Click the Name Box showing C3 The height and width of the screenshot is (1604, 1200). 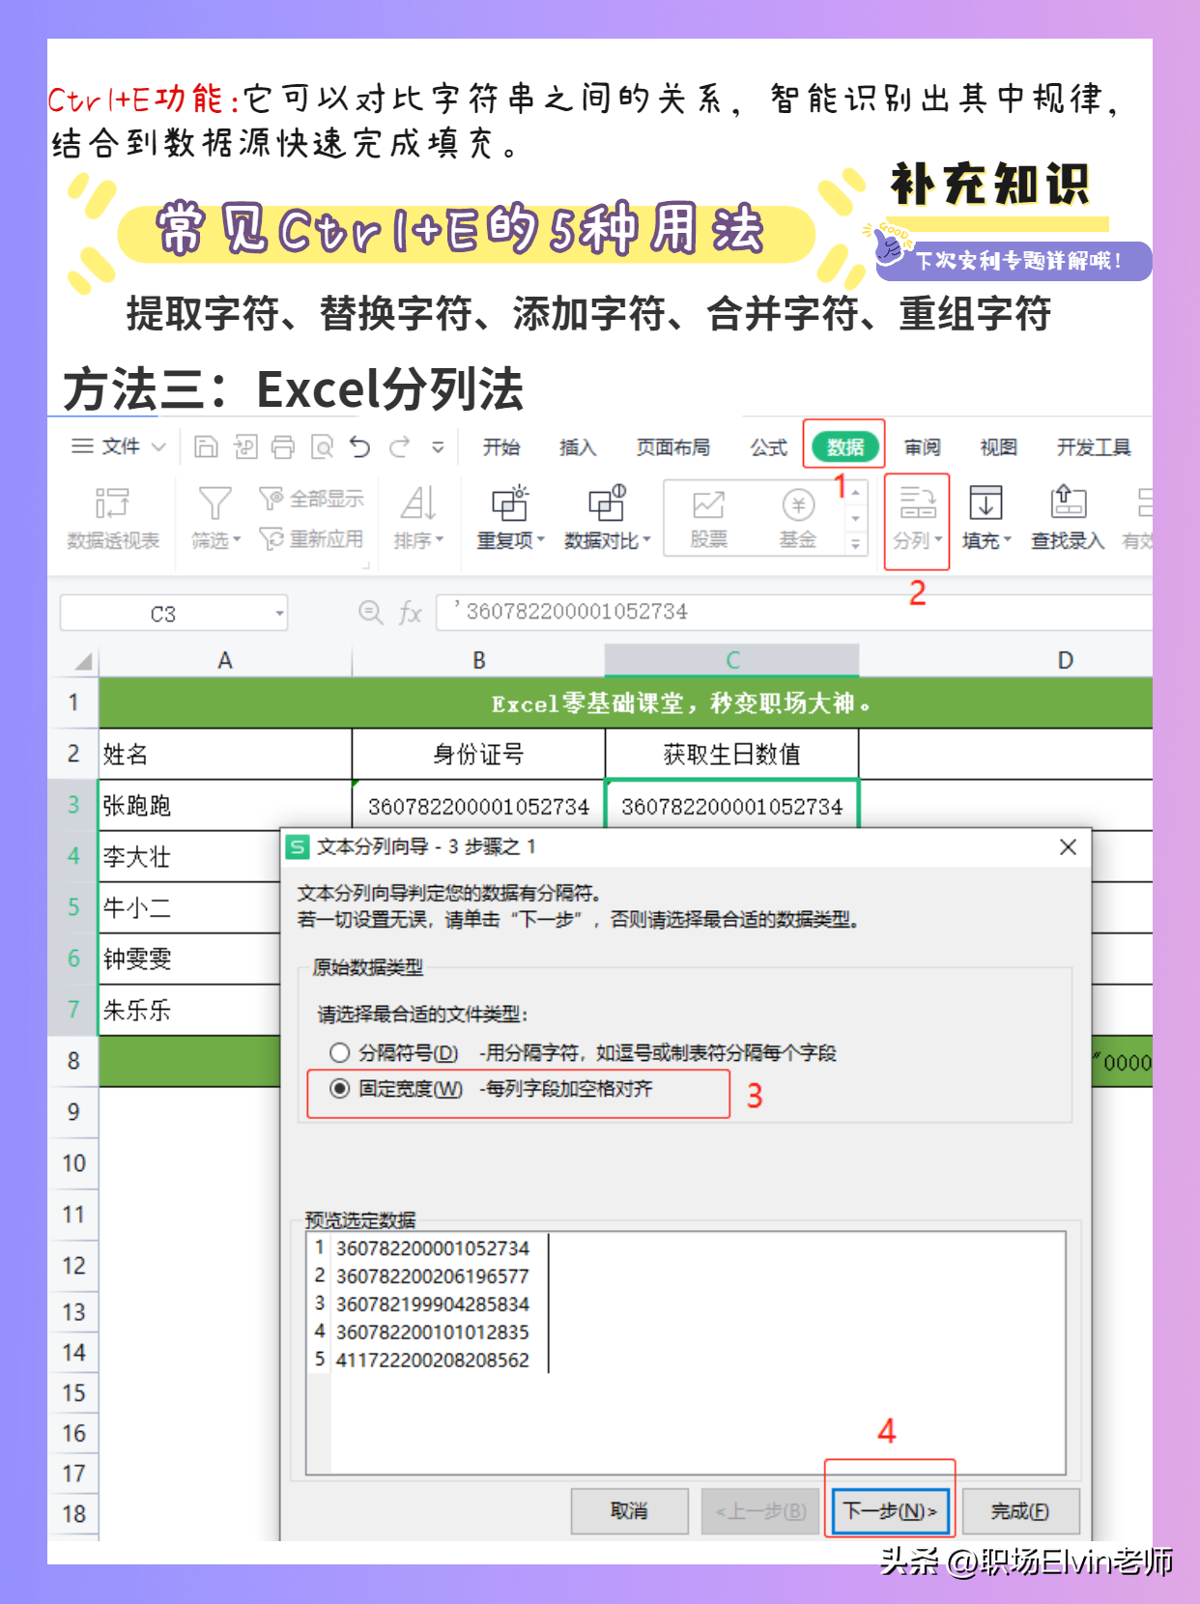click(164, 614)
